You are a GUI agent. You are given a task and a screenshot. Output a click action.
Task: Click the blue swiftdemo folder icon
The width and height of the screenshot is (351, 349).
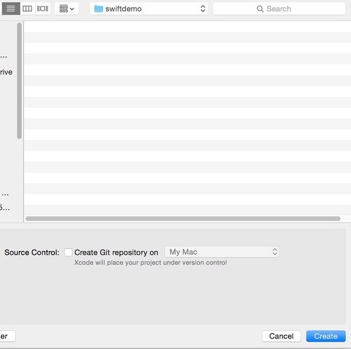(x=98, y=9)
